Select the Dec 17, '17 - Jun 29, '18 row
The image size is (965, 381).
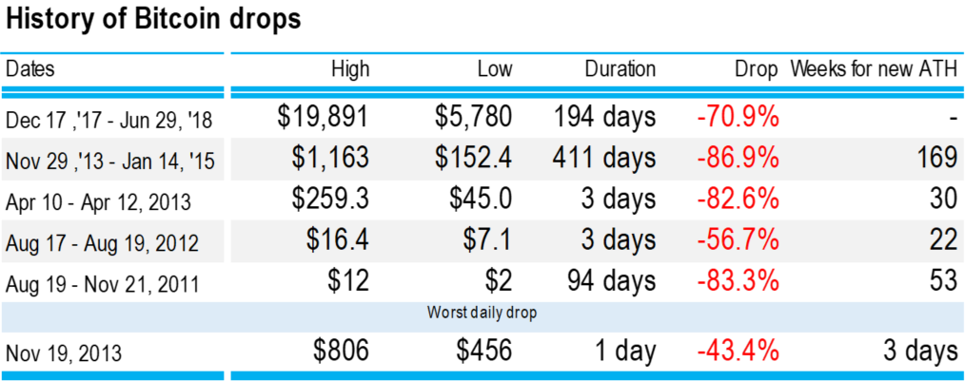pyautogui.click(x=482, y=118)
